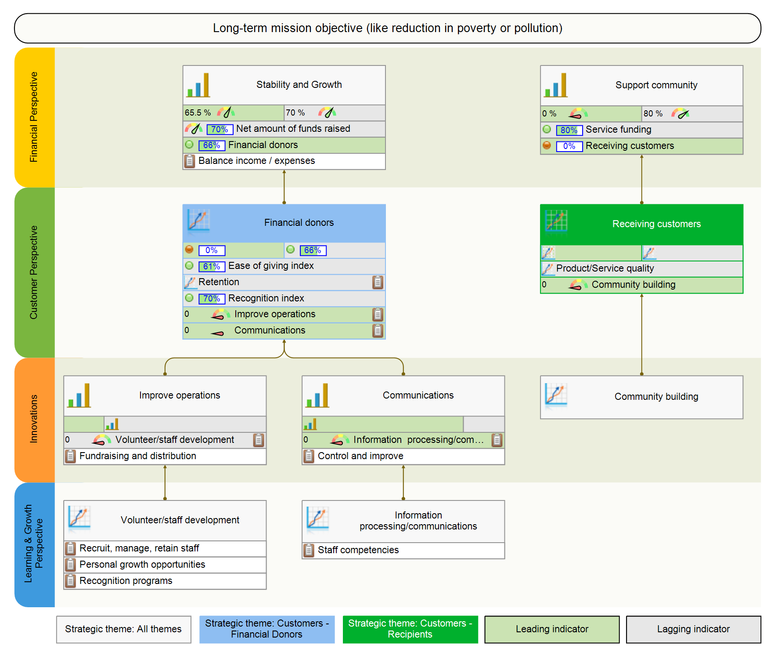
Task: Click the grid chart icon in Receiving customers header
Action: click(556, 221)
